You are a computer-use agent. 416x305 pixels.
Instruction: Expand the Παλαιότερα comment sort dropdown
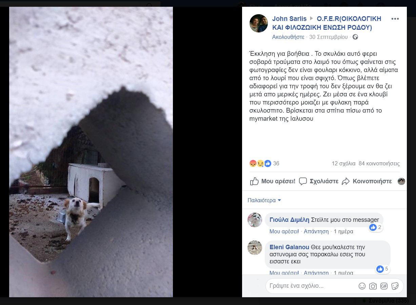coord(264,200)
